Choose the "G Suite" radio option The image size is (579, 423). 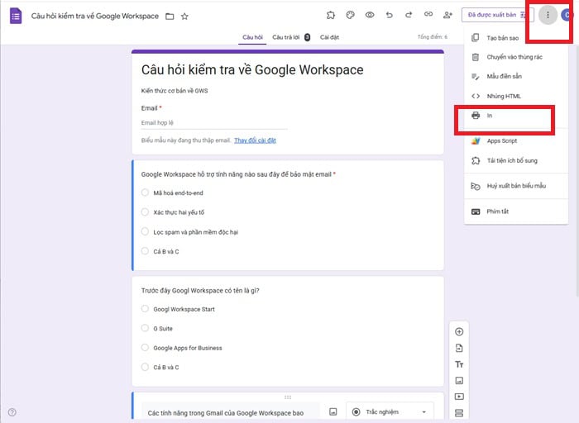[145, 328]
